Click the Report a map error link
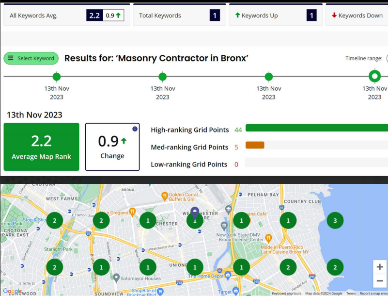This screenshot has width=388, height=296. click(374, 293)
